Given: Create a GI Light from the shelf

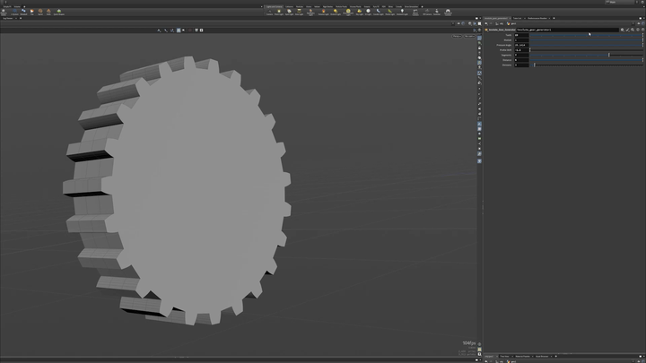Looking at the screenshot, I should coord(369,12).
